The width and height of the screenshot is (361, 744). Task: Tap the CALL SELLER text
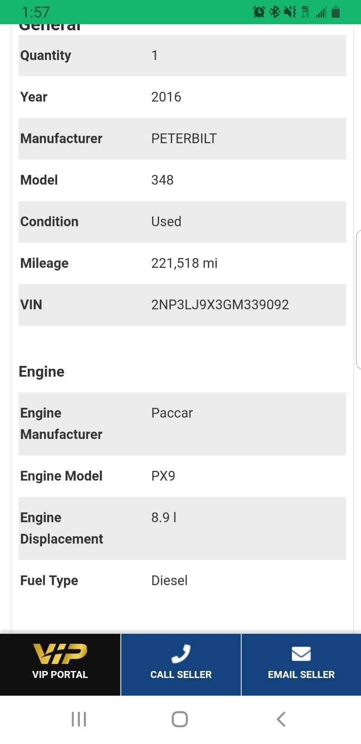click(x=180, y=675)
